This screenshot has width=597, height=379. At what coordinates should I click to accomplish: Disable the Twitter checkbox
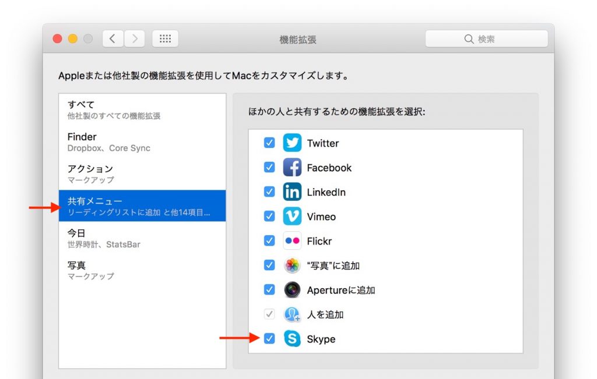pos(269,143)
